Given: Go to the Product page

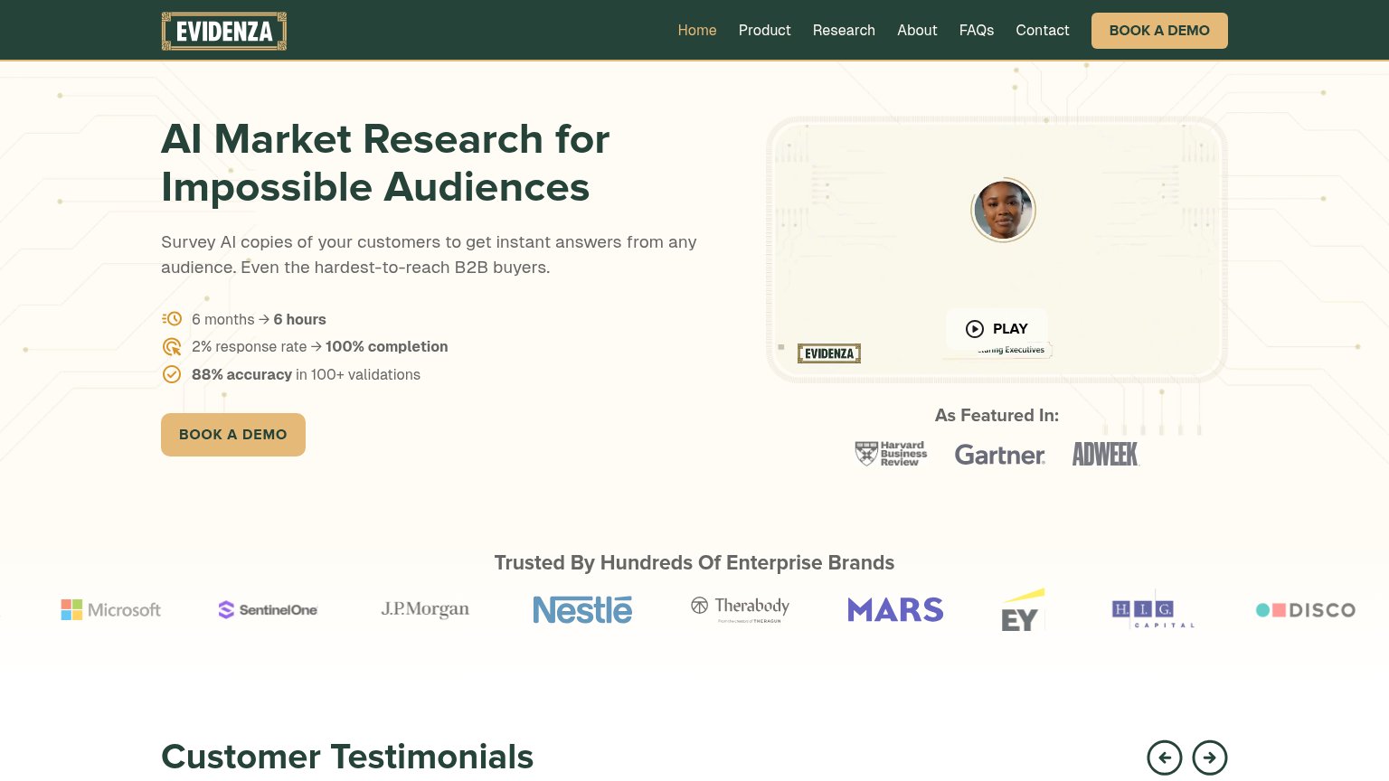Looking at the screenshot, I should tap(764, 31).
